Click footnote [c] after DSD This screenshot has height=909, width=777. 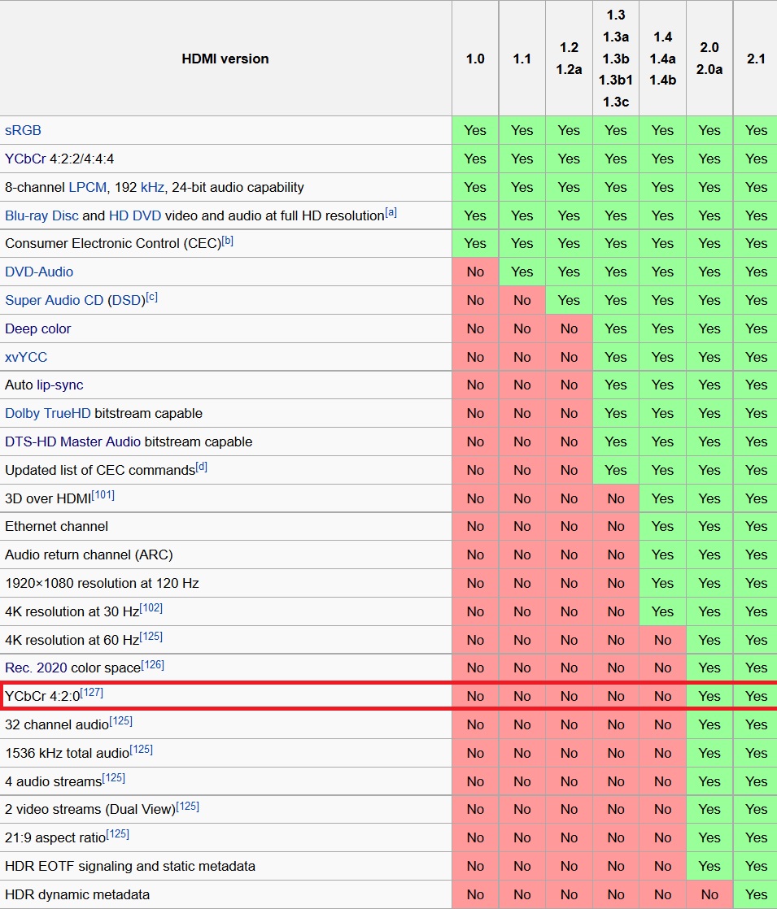click(x=151, y=297)
